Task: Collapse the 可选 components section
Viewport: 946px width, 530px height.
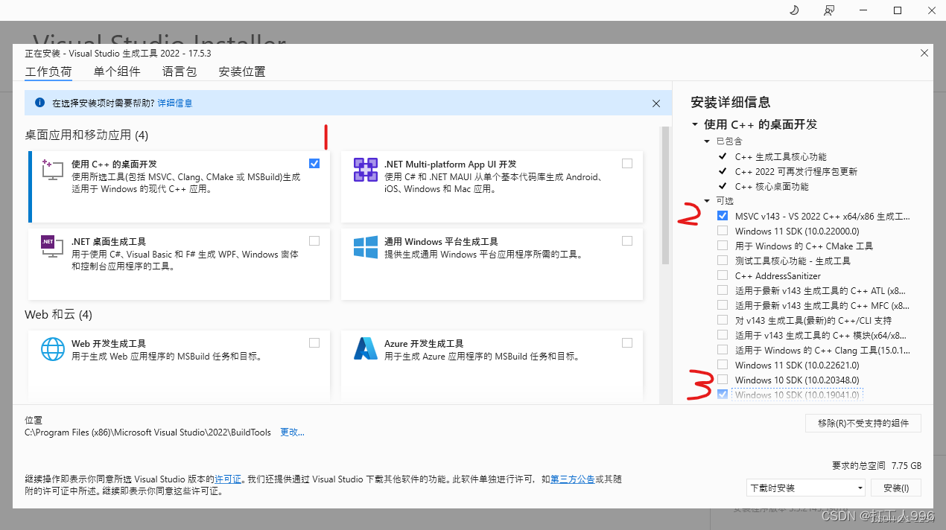Action: pos(706,200)
